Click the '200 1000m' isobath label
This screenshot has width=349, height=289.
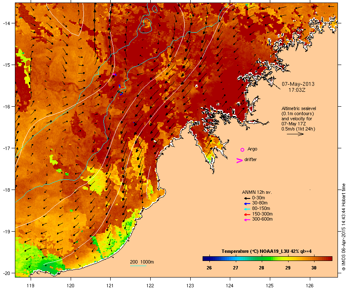tap(142, 262)
